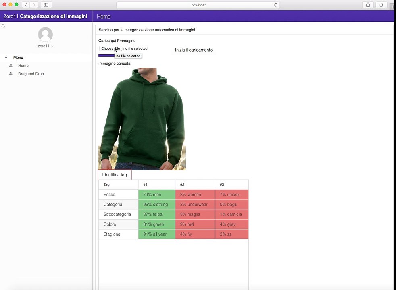
Task: Click the 'Carica qui l'immagine' label
Action: (117, 41)
